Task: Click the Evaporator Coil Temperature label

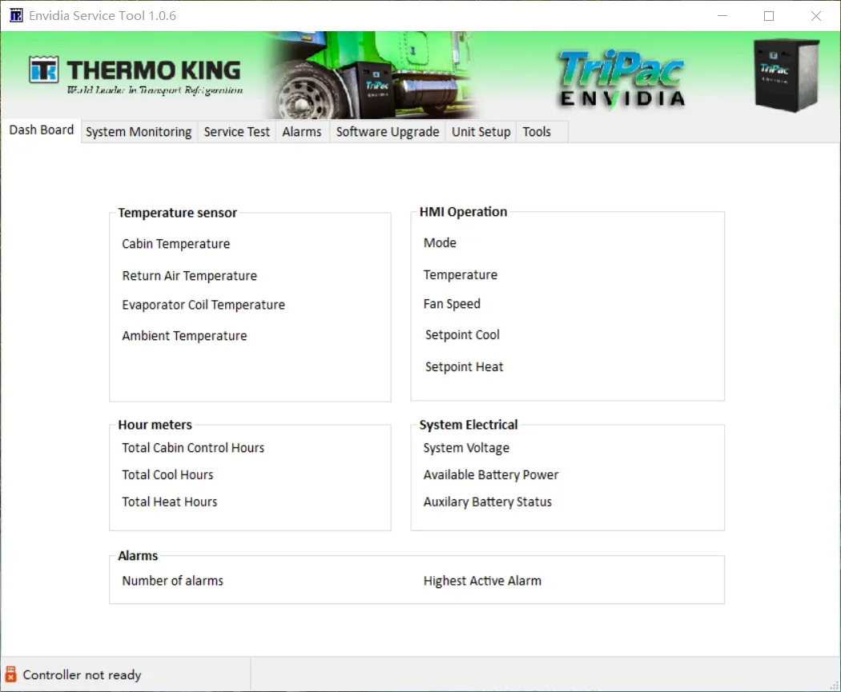Action: point(203,305)
